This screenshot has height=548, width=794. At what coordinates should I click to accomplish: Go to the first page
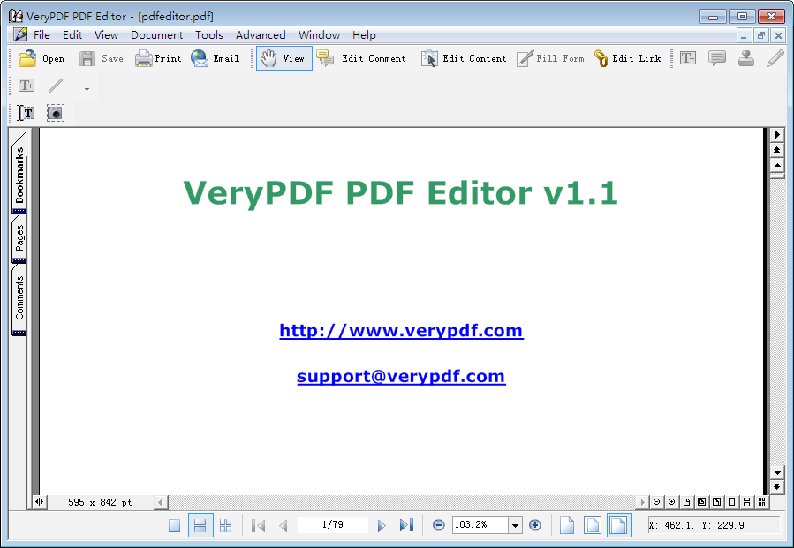coord(258,525)
